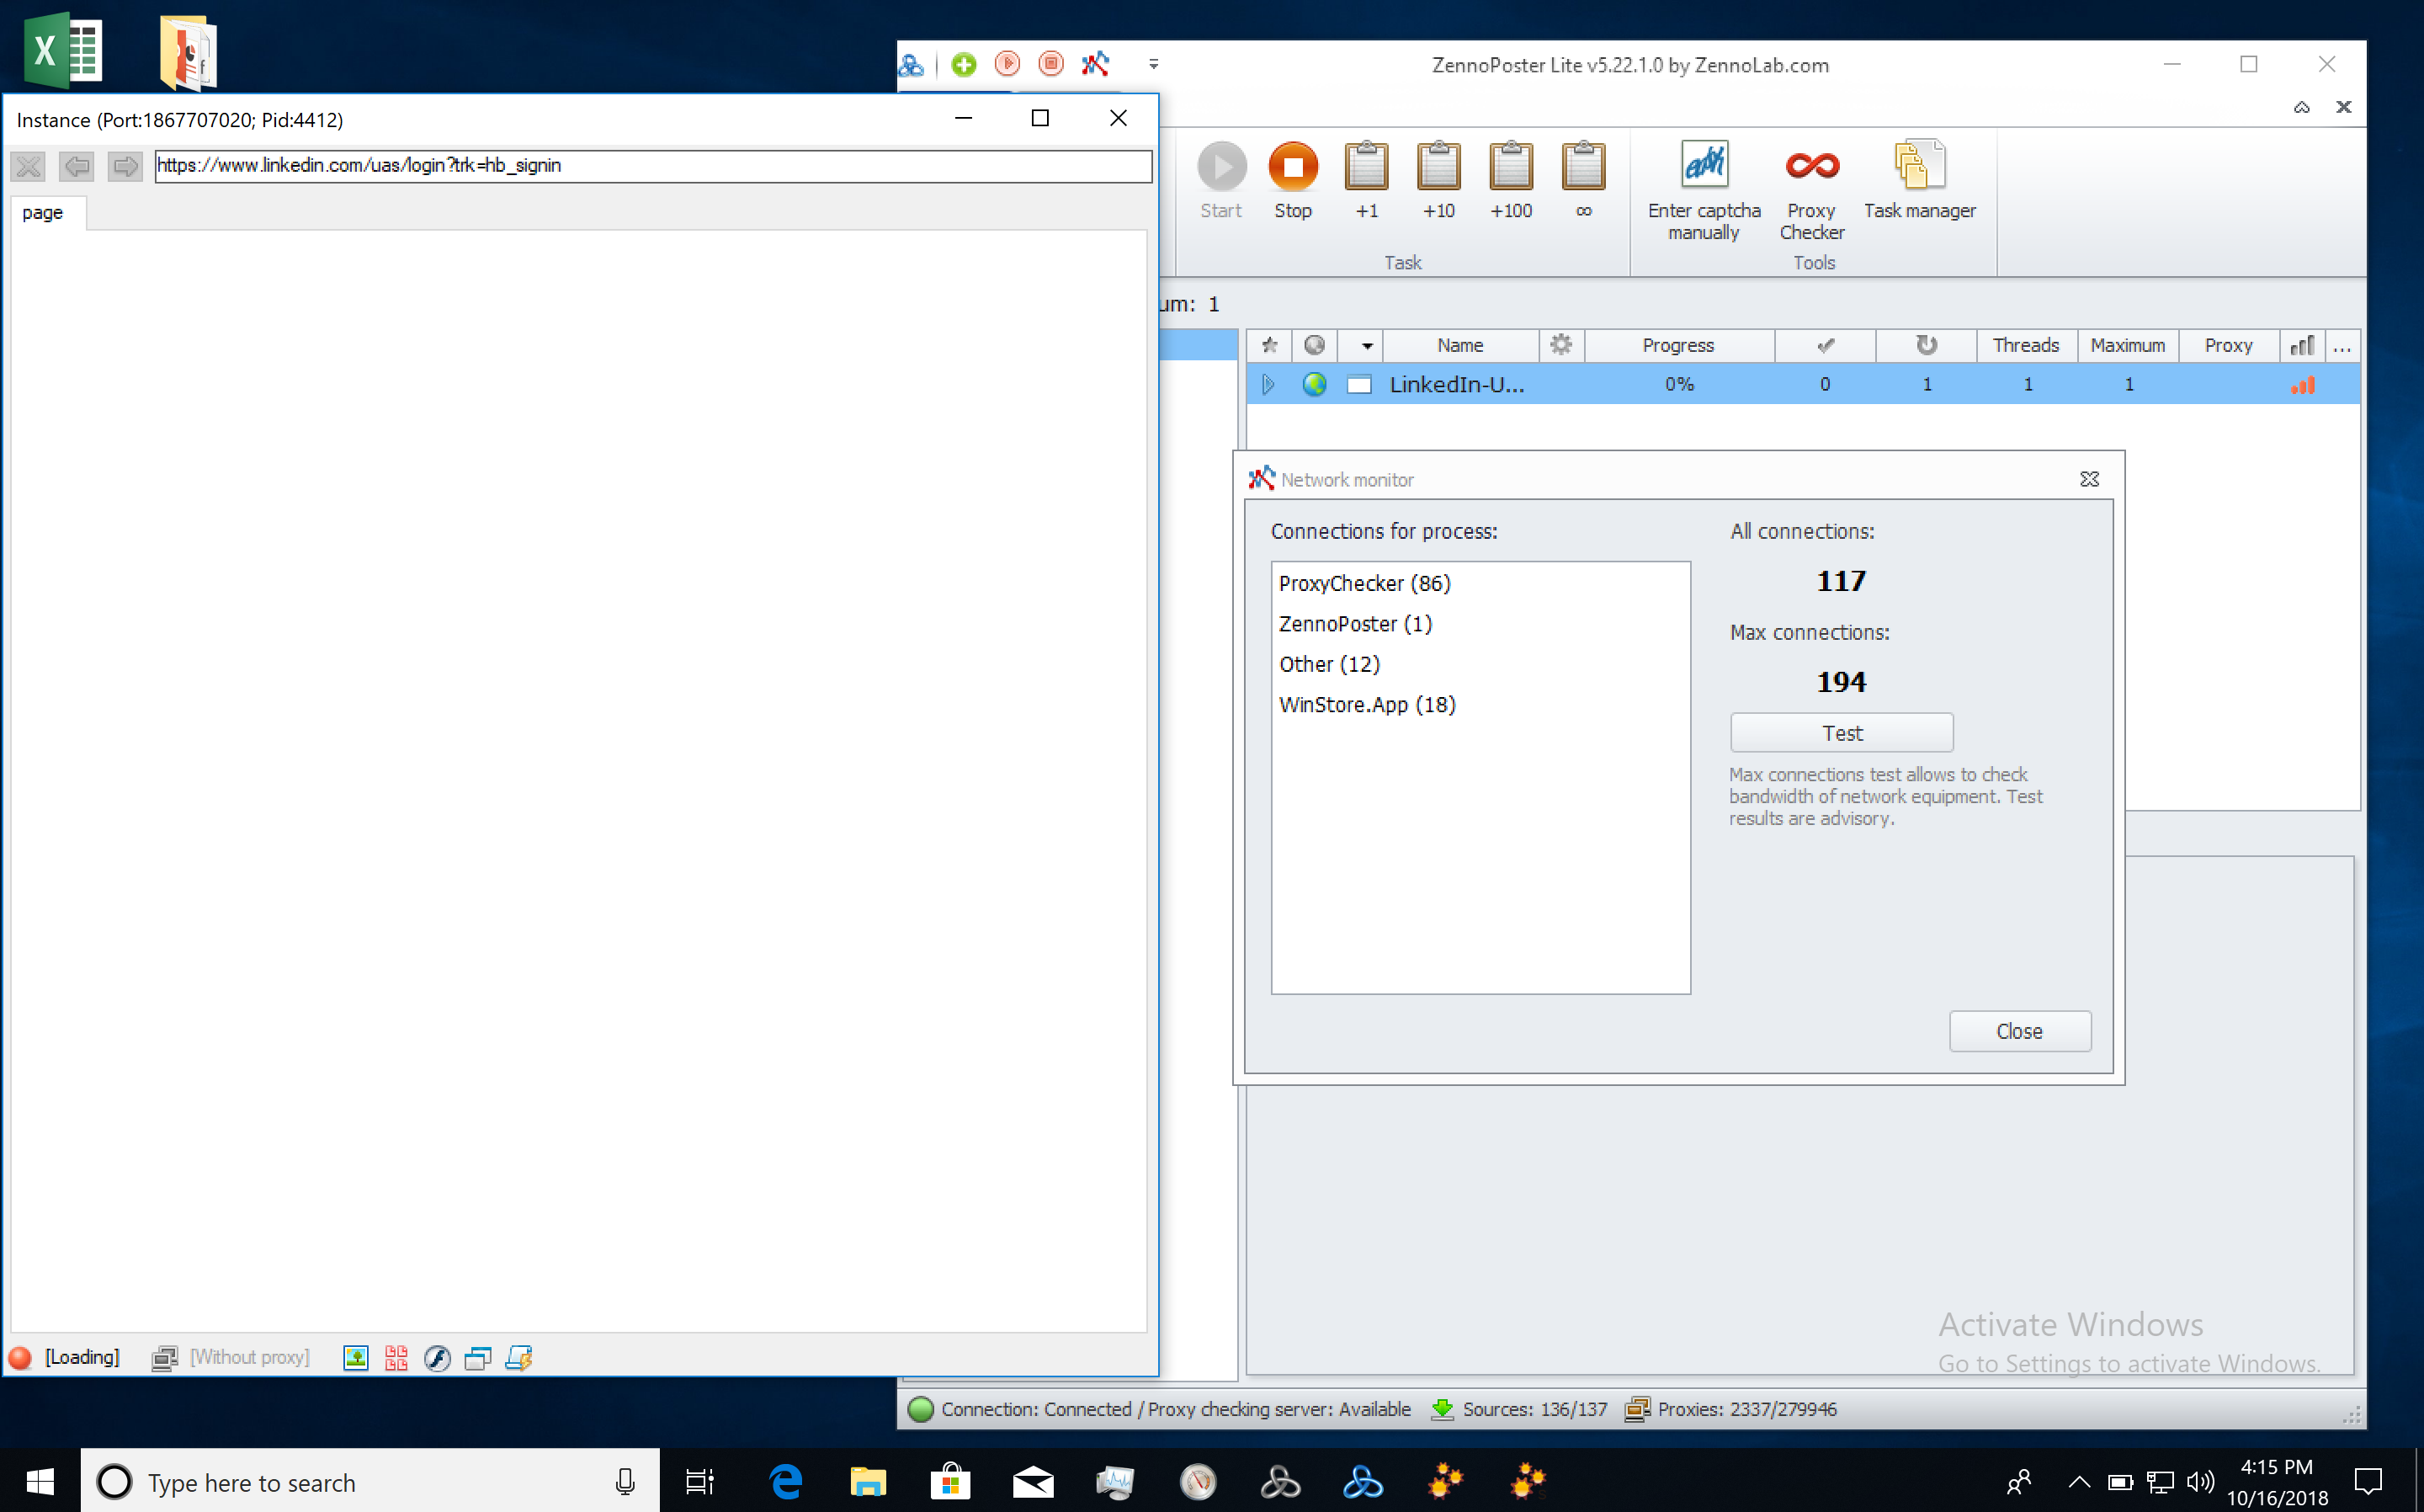This screenshot has width=2424, height=1512.
Task: Click green add task icon in title bar
Action: [x=964, y=65]
